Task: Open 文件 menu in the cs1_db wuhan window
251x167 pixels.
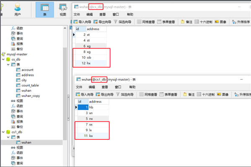Action: coord(79,87)
